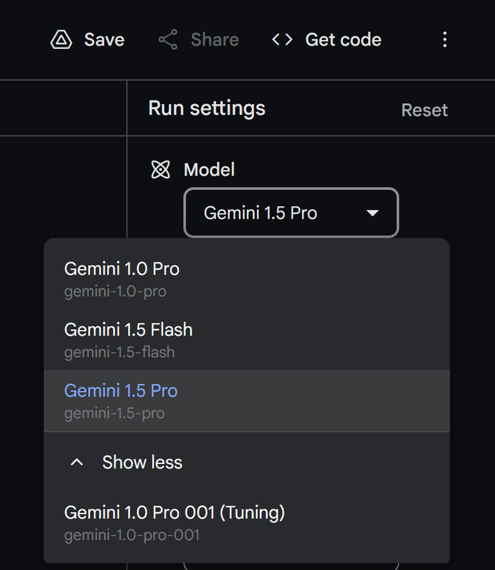Click the Model label text
This screenshot has height=570, width=495.
(x=209, y=170)
